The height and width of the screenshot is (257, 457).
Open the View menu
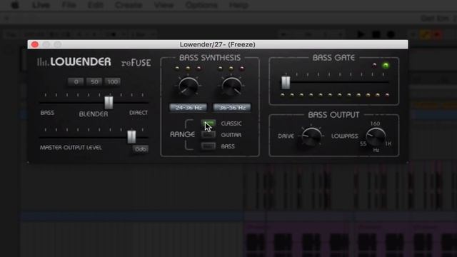pos(164,5)
